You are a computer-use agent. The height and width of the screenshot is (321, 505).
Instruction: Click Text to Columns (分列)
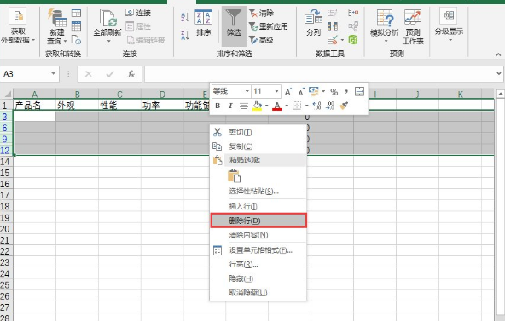313,23
